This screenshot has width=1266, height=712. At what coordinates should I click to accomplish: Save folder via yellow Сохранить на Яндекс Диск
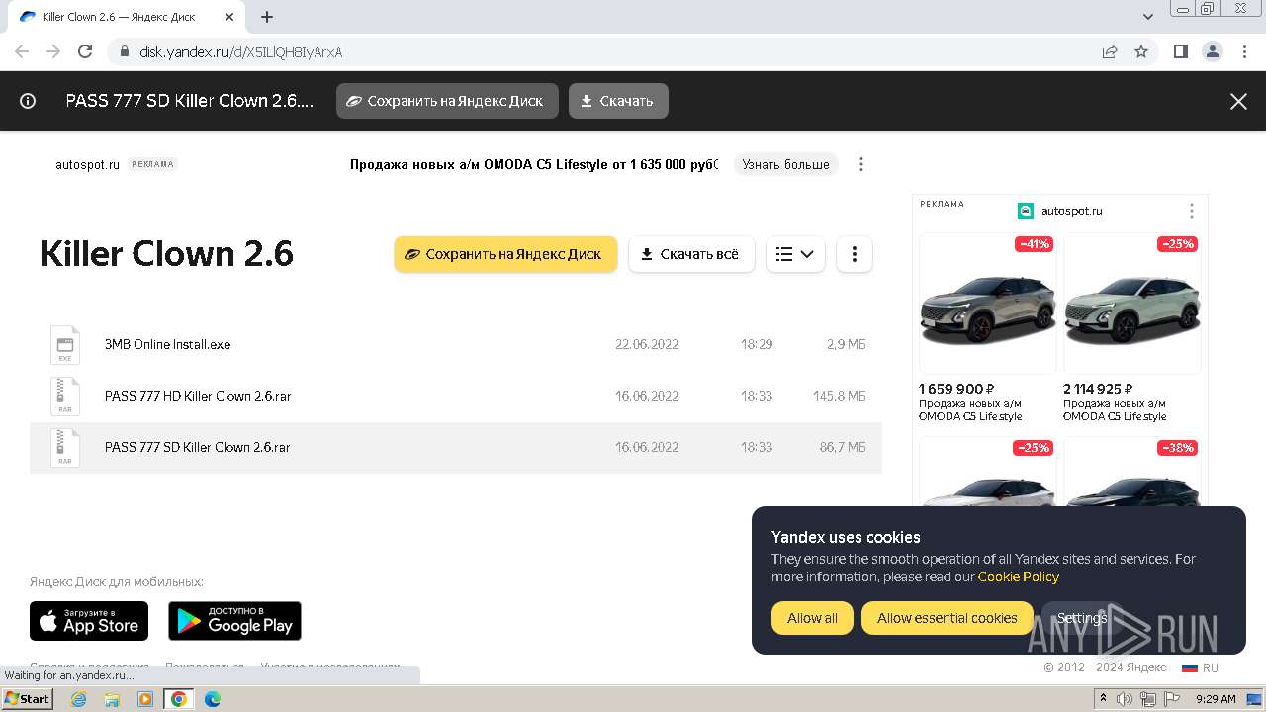(x=505, y=254)
